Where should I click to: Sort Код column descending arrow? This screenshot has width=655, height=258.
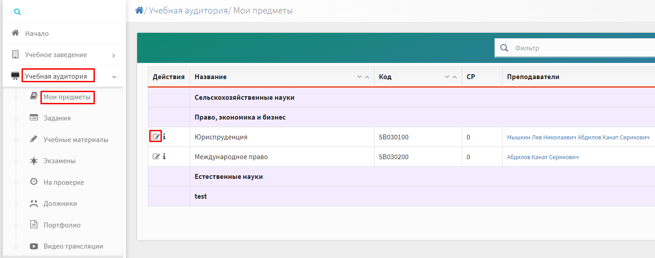(x=447, y=77)
